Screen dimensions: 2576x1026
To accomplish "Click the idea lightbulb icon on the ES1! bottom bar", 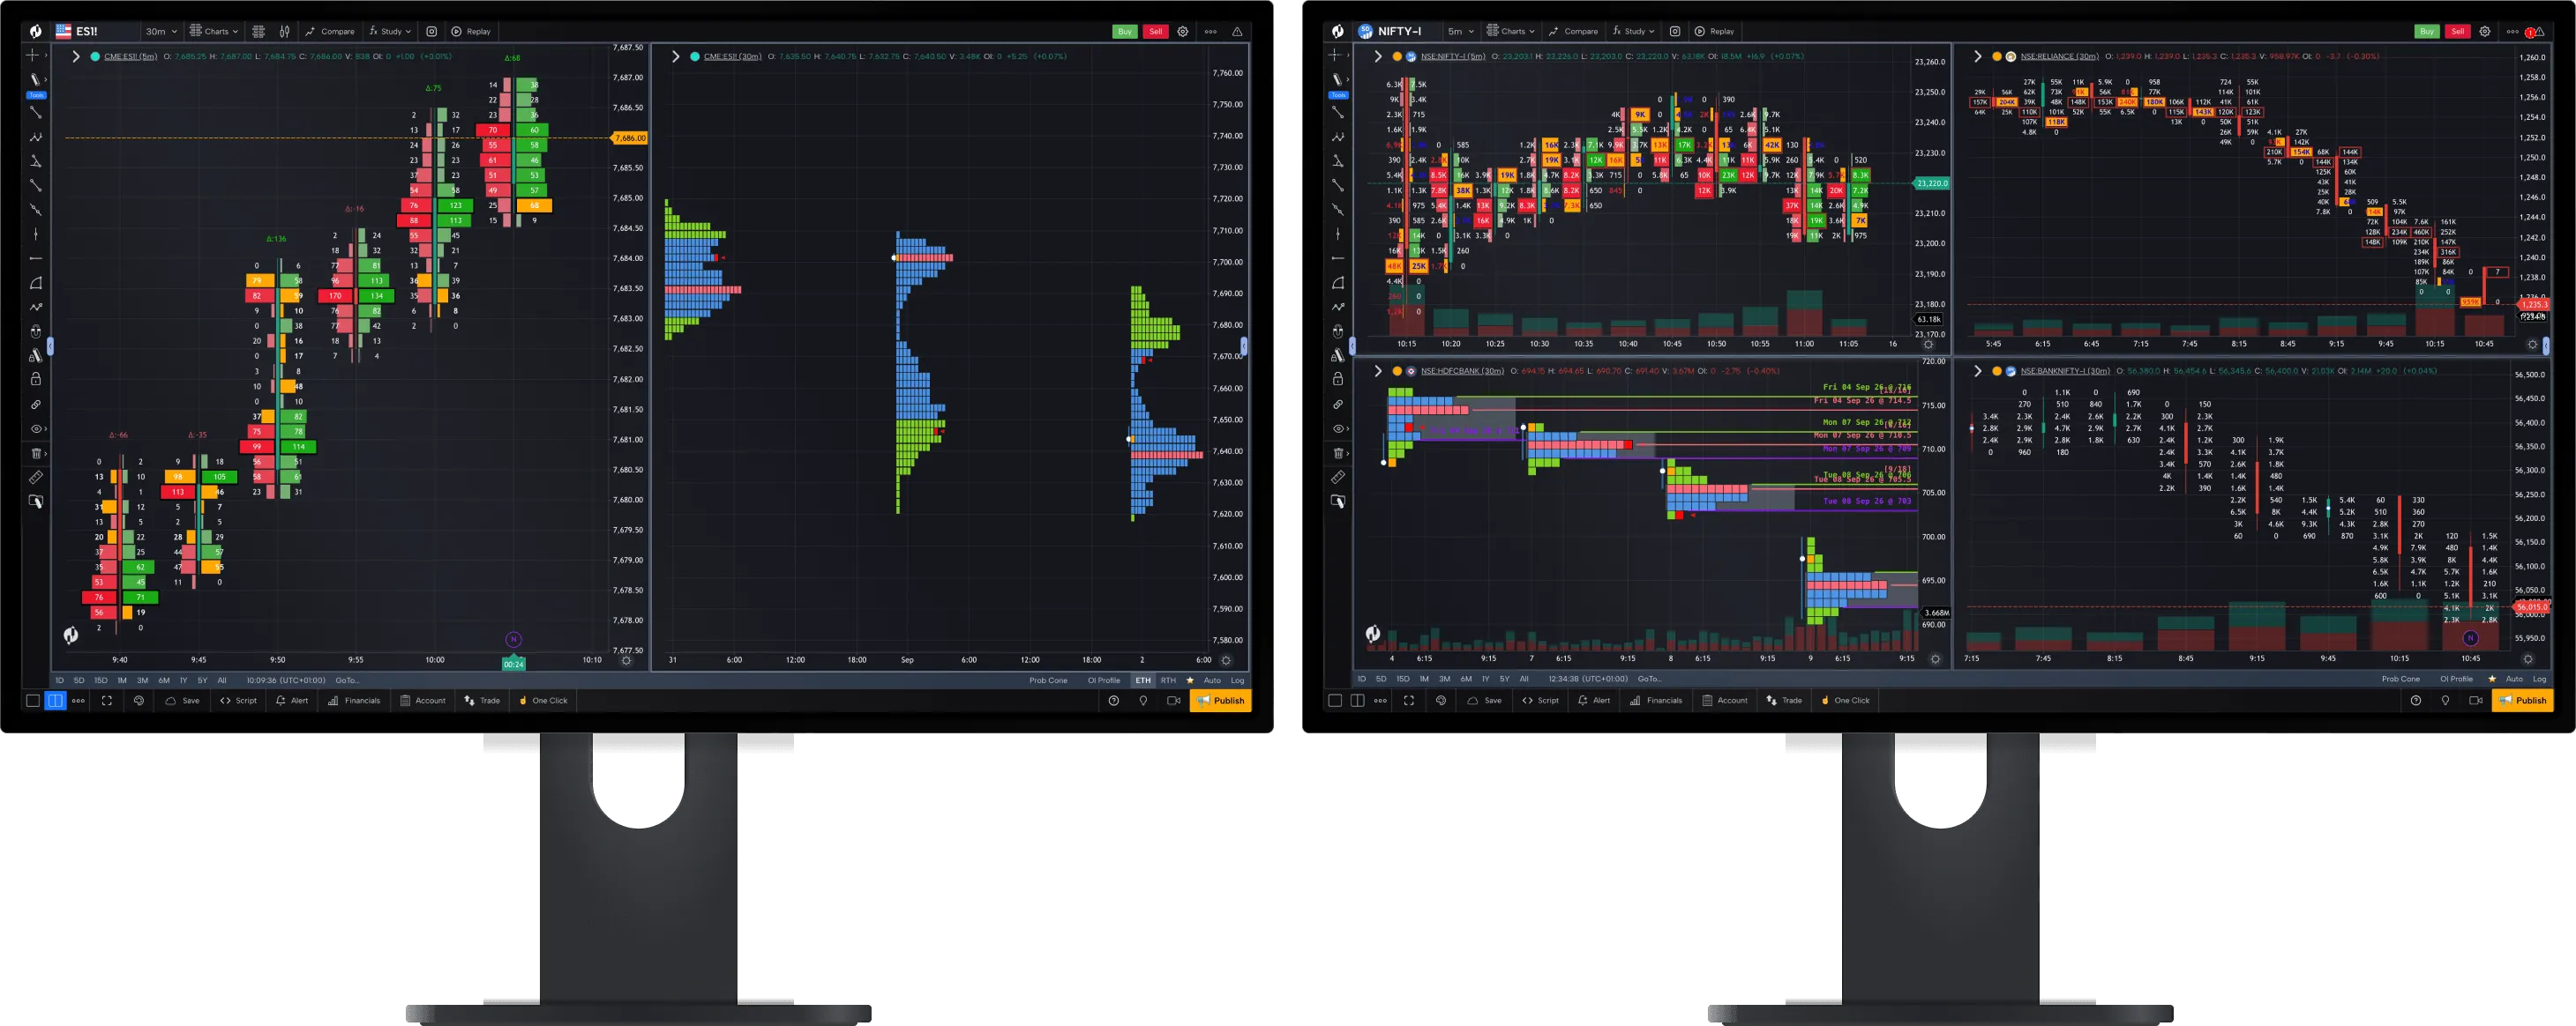I will [x=1143, y=701].
